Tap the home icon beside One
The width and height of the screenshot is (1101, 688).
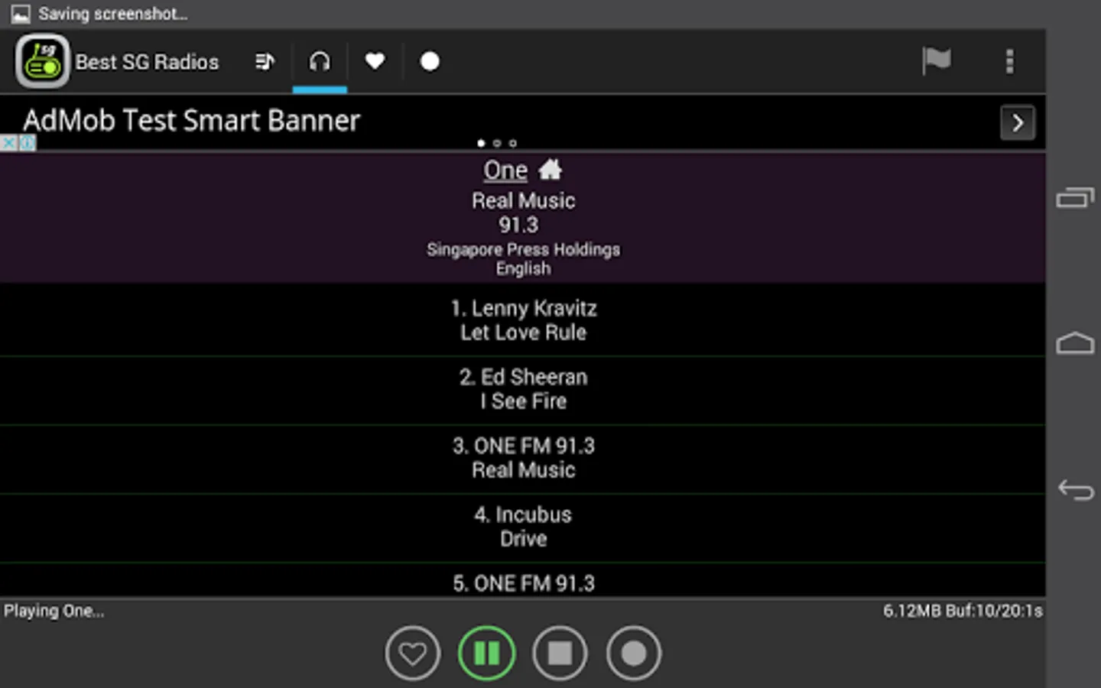550,169
